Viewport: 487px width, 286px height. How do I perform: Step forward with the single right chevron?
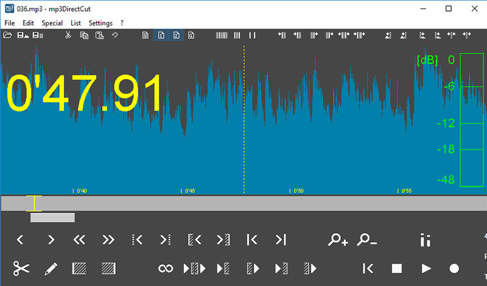coord(51,239)
